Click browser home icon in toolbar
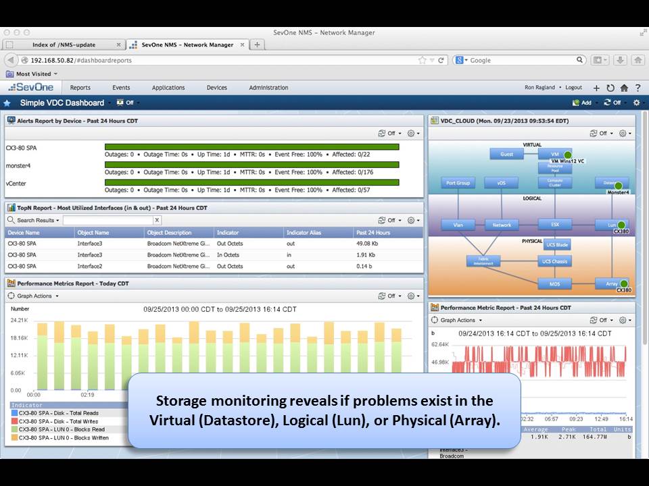This screenshot has height=486, width=649. coord(638,60)
